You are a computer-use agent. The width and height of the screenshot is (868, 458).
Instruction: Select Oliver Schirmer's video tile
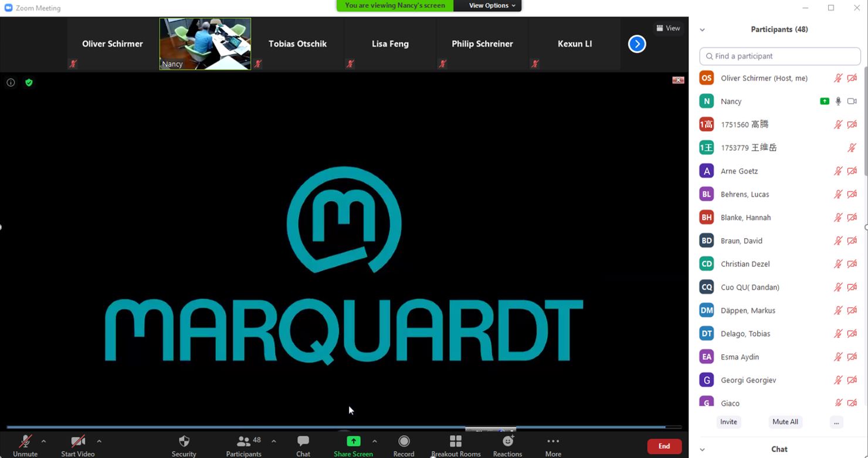click(x=113, y=44)
